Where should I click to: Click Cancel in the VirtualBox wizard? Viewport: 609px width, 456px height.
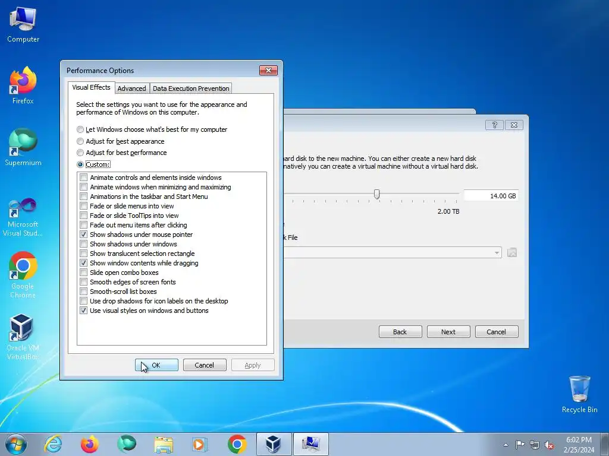497,331
